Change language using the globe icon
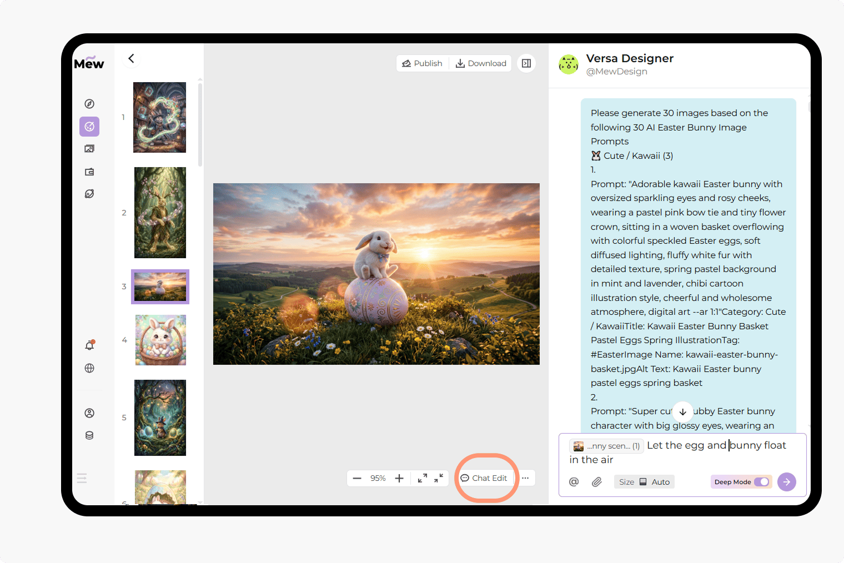Screen dimensions: 844x563 tap(89, 368)
